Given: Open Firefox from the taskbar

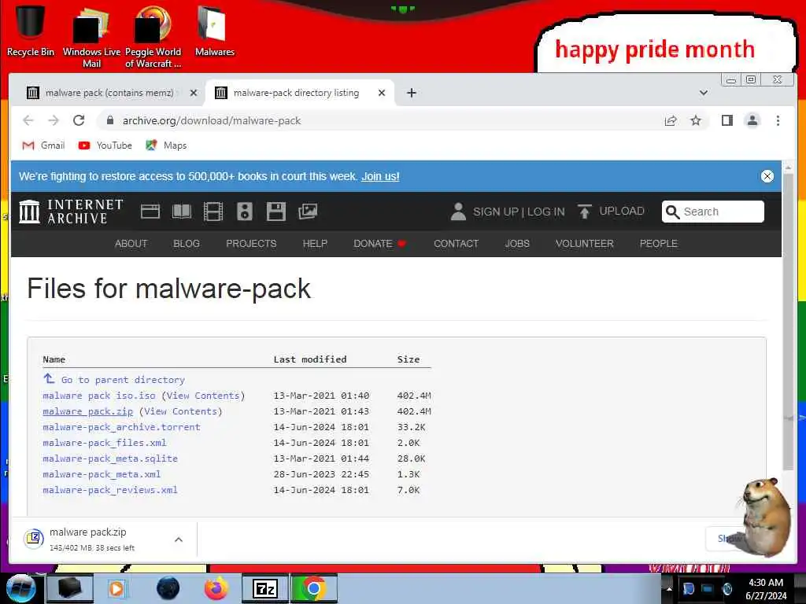Looking at the screenshot, I should (x=216, y=588).
